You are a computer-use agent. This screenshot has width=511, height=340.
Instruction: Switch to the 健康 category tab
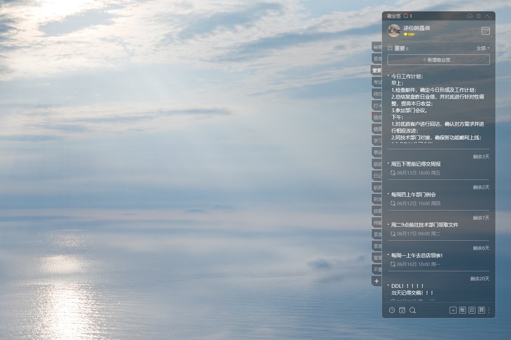point(377,129)
